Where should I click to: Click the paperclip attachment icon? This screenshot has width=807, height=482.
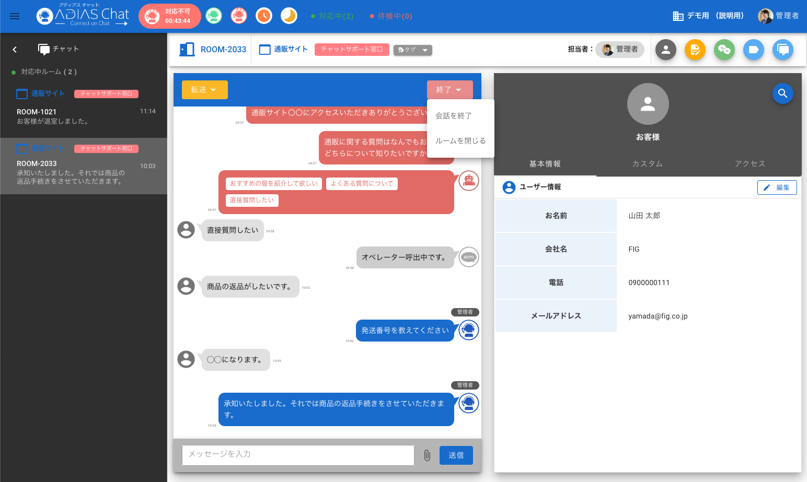click(427, 455)
